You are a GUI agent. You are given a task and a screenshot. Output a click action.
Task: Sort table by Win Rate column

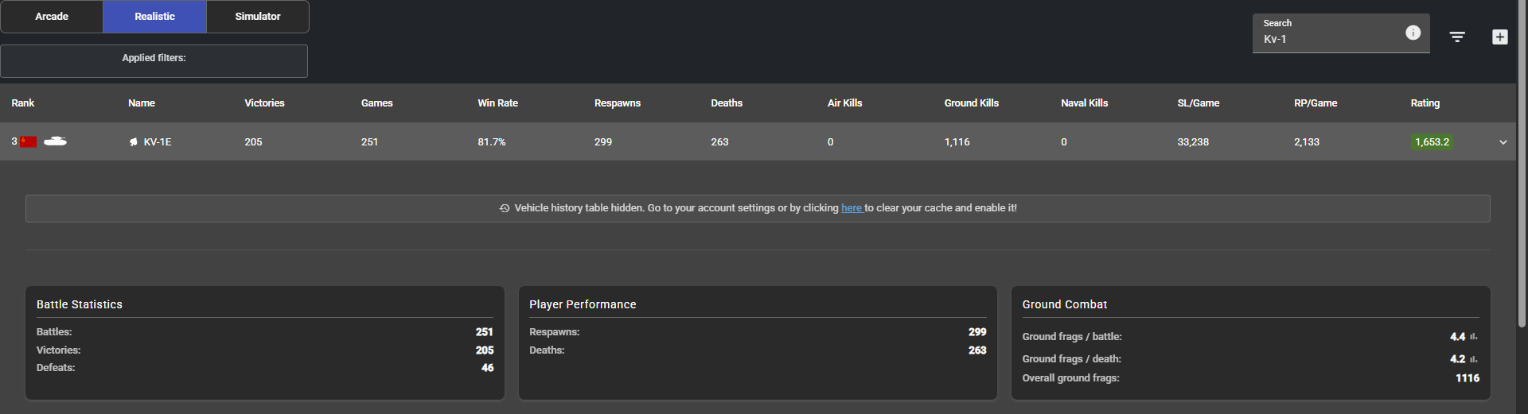click(497, 103)
